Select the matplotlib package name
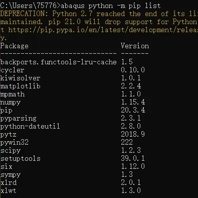The height and width of the screenshot is (198, 198). tap(21, 86)
